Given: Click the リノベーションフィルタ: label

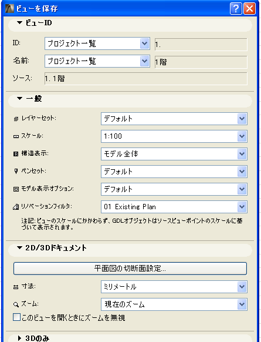Looking at the screenshot, I should [46, 206].
